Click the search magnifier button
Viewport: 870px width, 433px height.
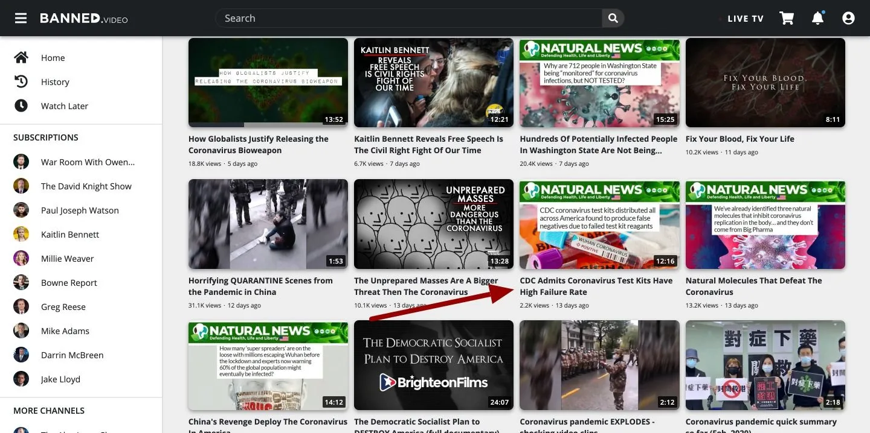point(613,18)
